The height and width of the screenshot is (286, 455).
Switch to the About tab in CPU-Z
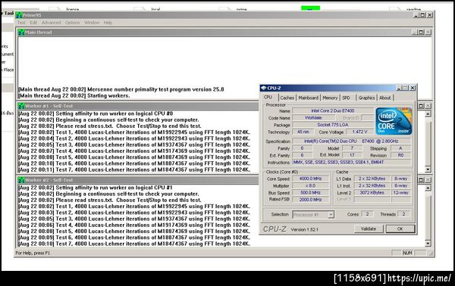(385, 98)
